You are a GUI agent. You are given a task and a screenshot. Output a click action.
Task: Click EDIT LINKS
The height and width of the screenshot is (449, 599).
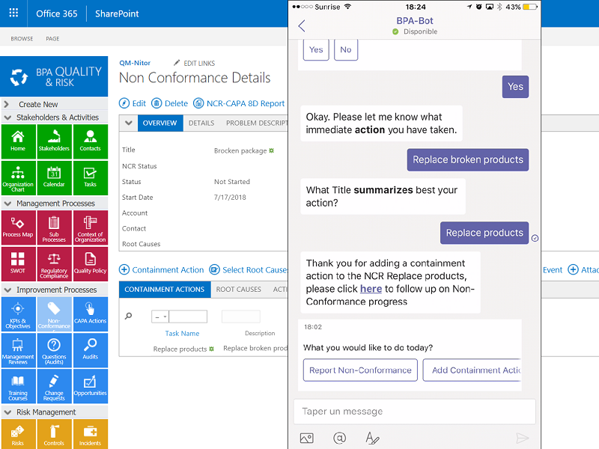(195, 63)
